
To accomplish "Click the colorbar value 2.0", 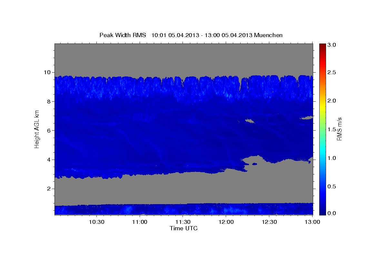I will click(x=332, y=101).
